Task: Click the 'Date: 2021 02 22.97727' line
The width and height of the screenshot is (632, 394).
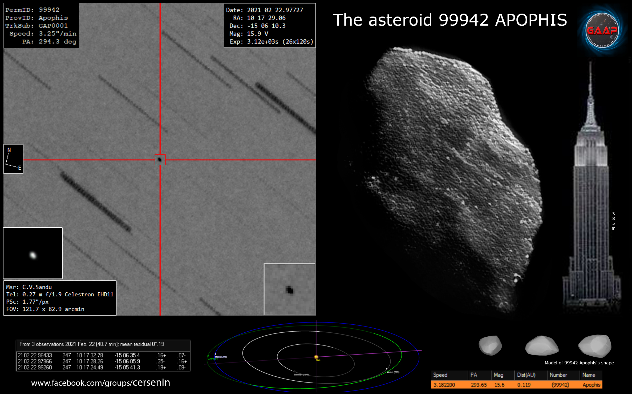Action: click(x=265, y=10)
